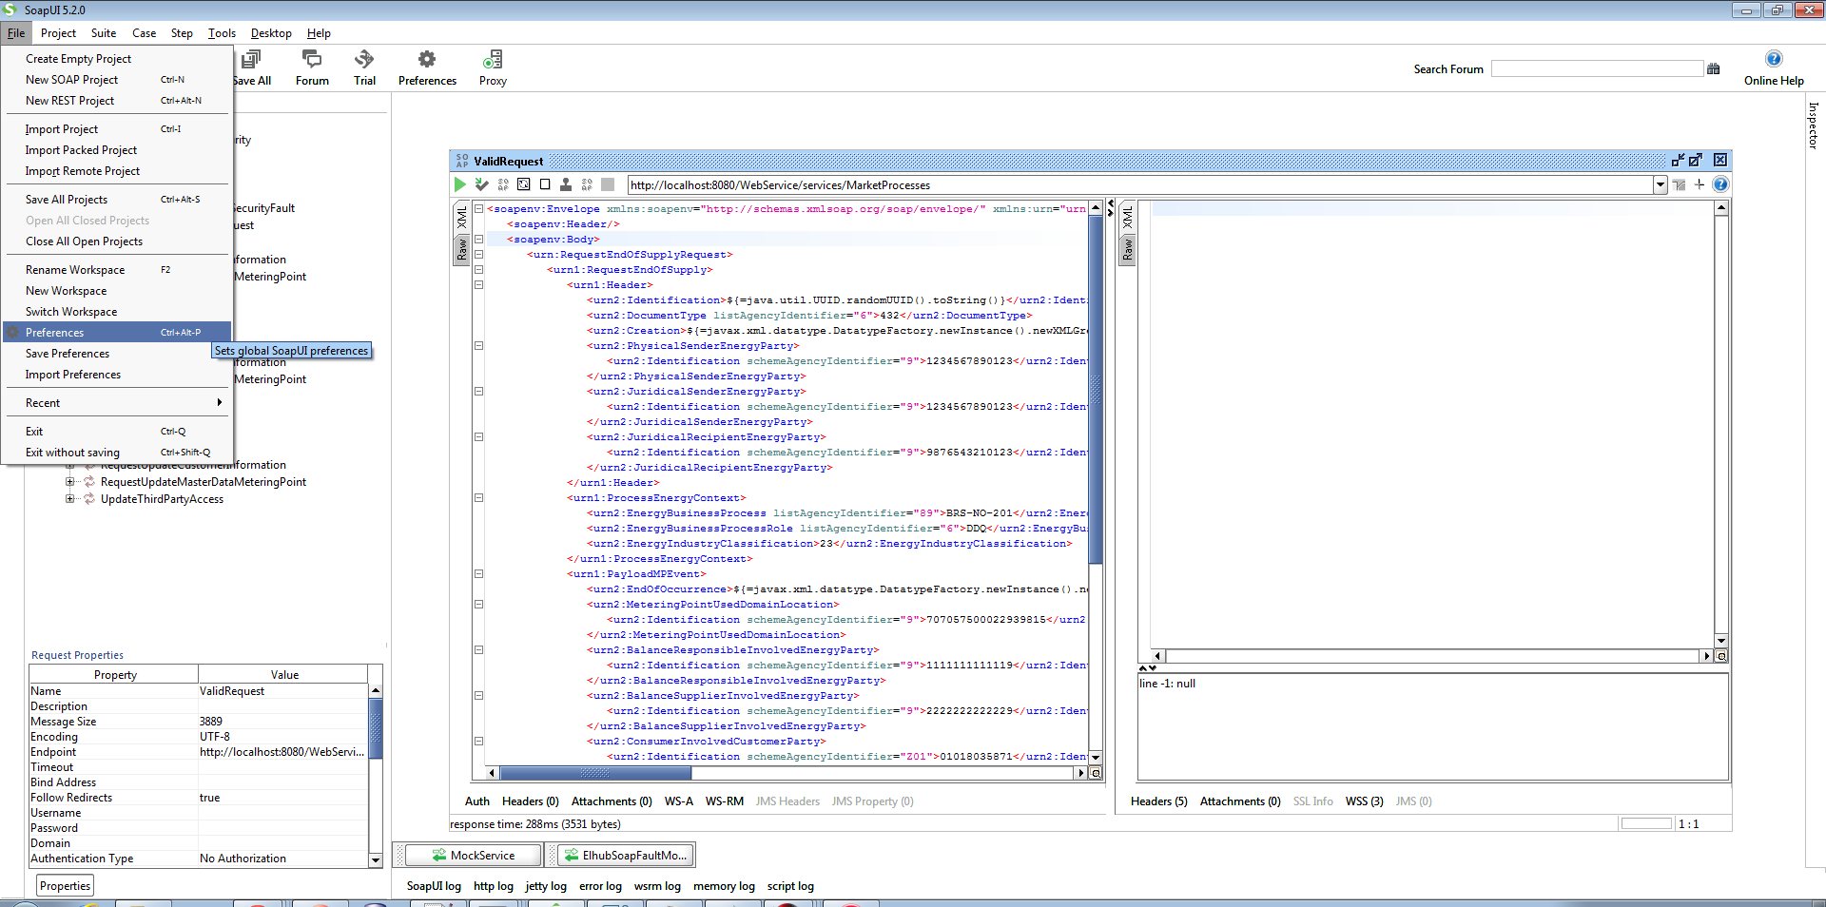Click the Properties button at bottom left
1826x907 pixels.
tap(66, 886)
